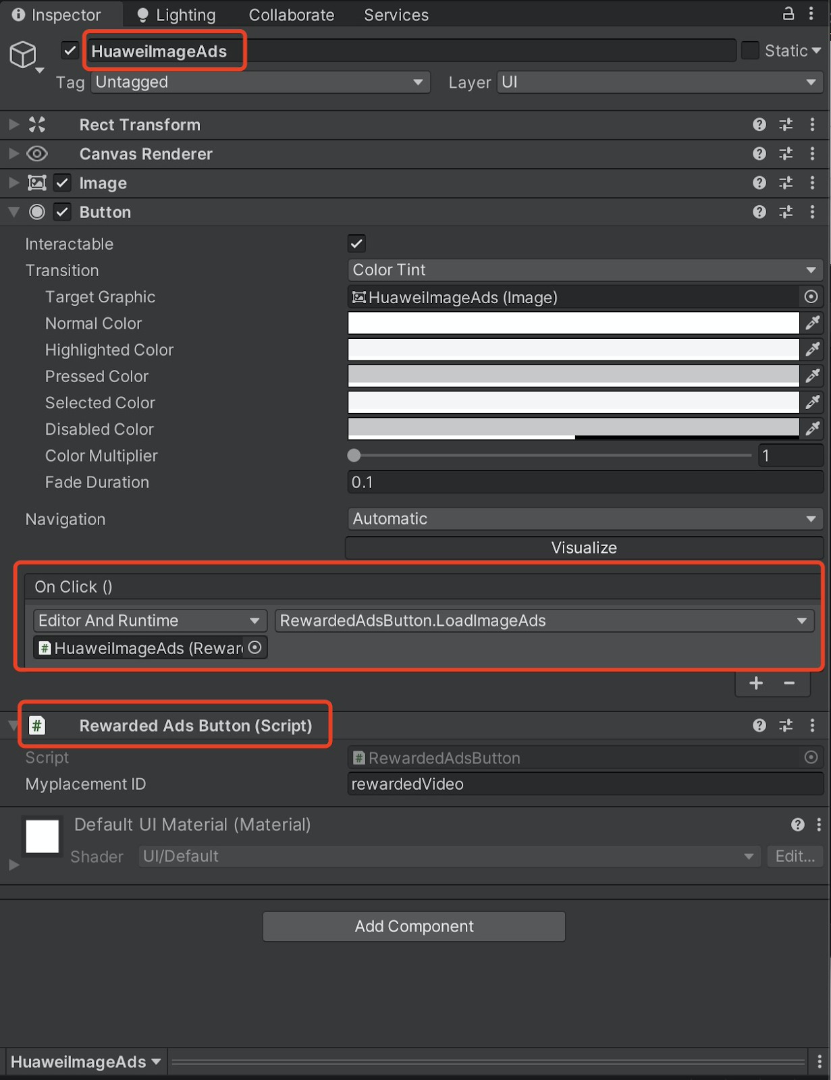Add an On Click listener with plus
Image resolution: width=831 pixels, height=1080 pixels.
(756, 683)
